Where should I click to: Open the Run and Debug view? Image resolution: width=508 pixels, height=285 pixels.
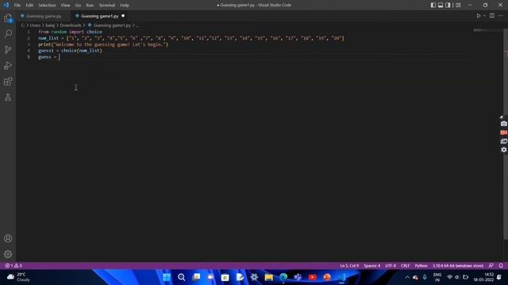click(x=8, y=66)
